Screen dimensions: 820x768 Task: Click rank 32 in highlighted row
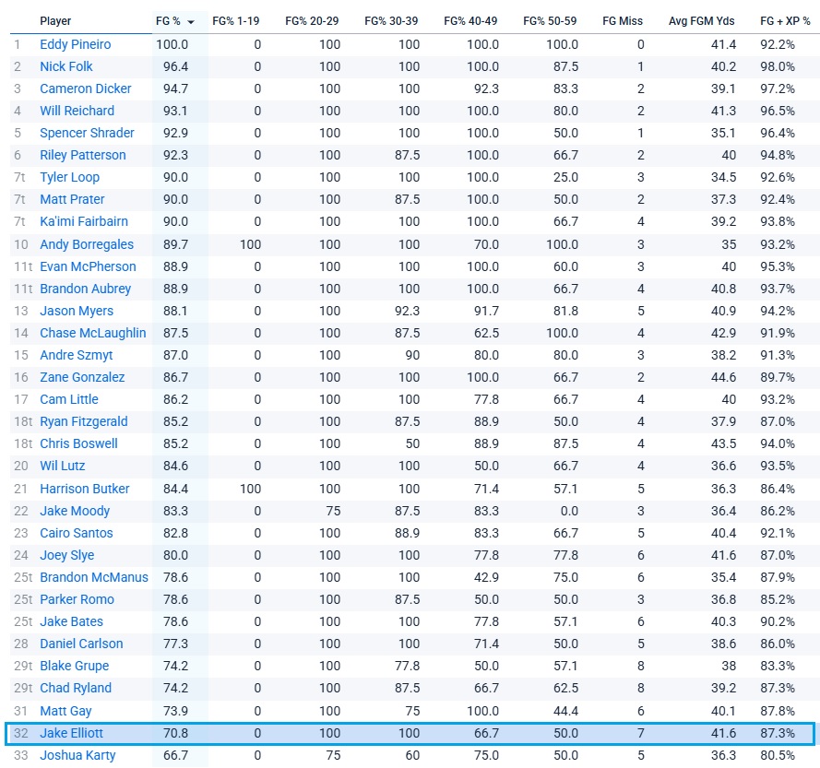(20, 733)
